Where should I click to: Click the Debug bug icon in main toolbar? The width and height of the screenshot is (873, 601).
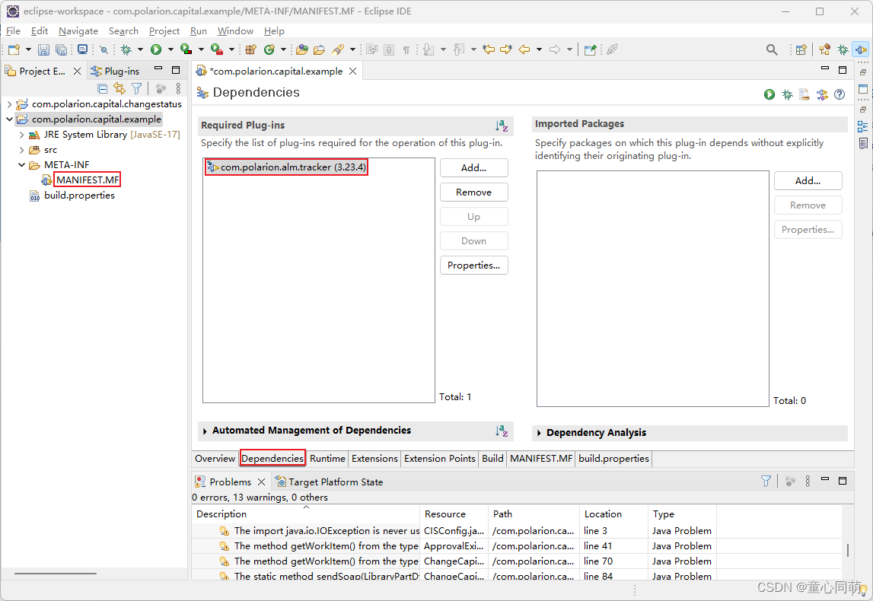(126, 49)
